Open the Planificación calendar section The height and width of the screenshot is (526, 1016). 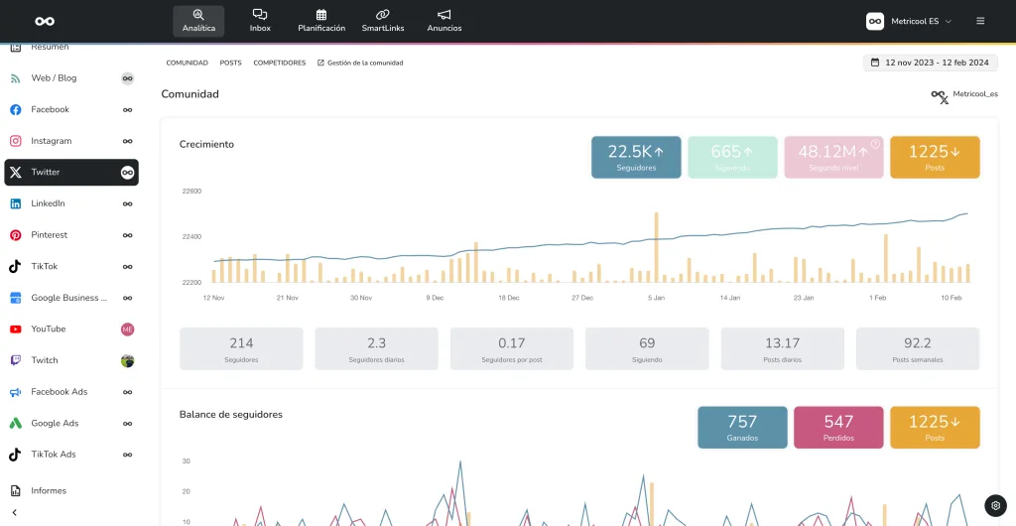(321, 21)
